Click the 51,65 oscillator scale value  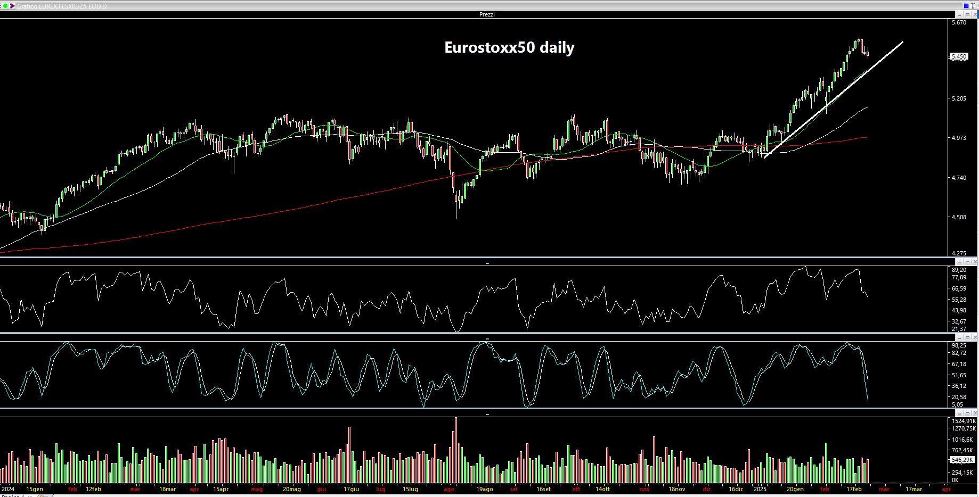point(959,375)
